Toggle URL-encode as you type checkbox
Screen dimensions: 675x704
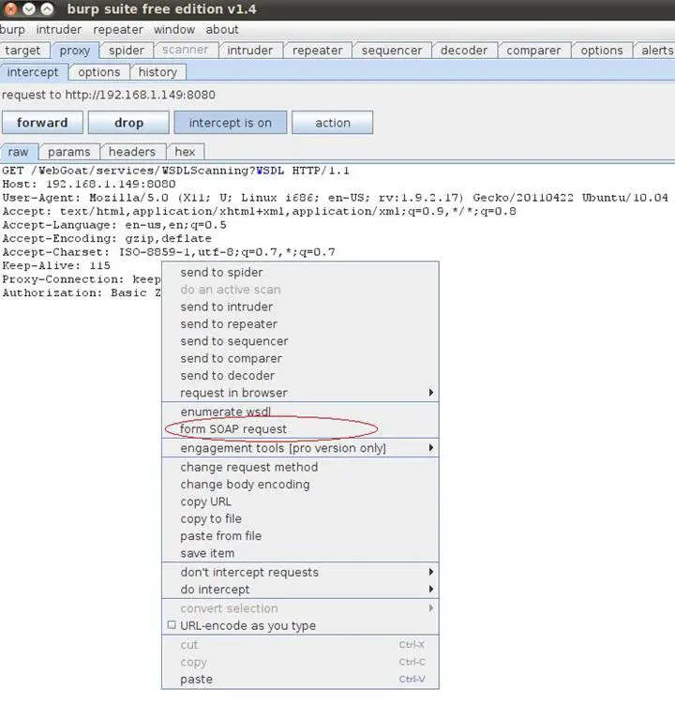coord(172,625)
